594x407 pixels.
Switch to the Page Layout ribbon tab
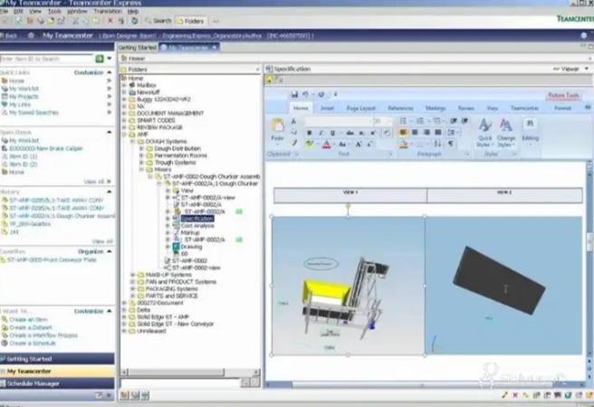click(361, 108)
